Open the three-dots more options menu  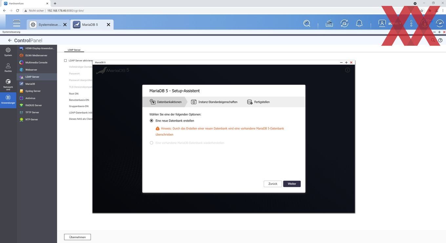pyautogui.click(x=411, y=23)
